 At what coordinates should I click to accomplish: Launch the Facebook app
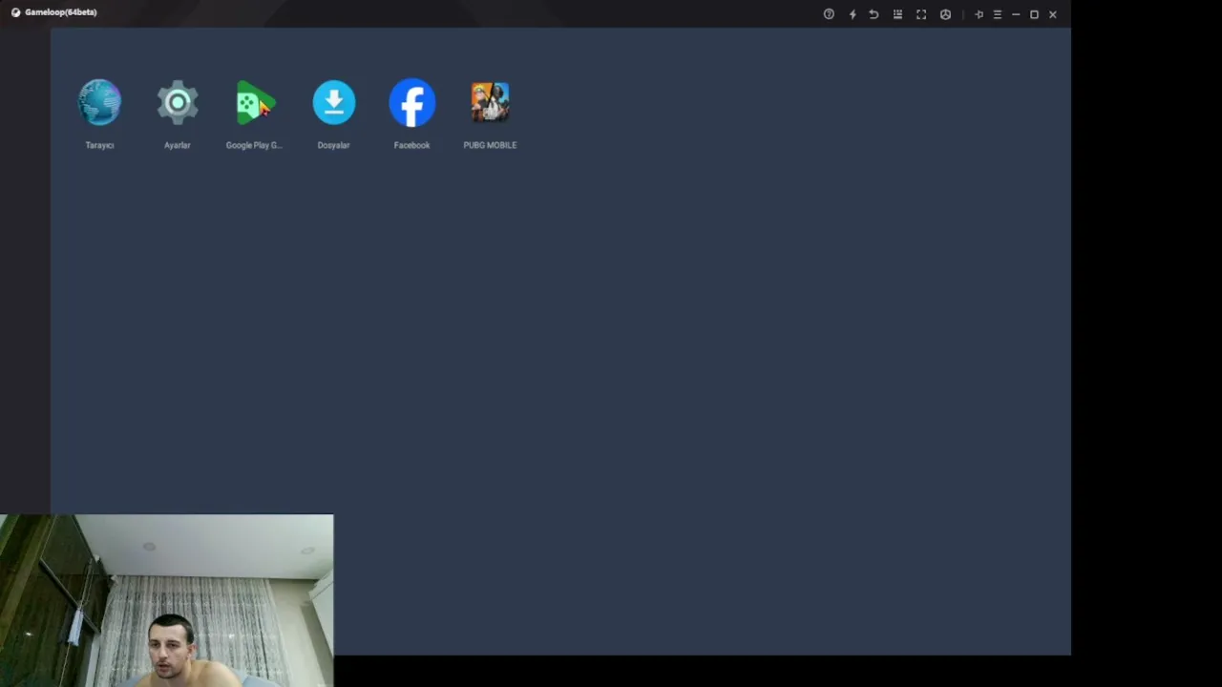tap(412, 102)
